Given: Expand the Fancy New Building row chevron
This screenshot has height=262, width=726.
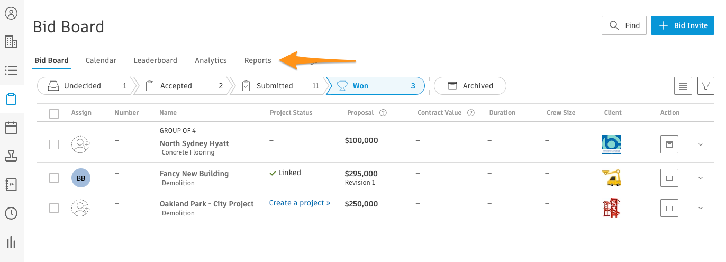Looking at the screenshot, I should pyautogui.click(x=701, y=178).
